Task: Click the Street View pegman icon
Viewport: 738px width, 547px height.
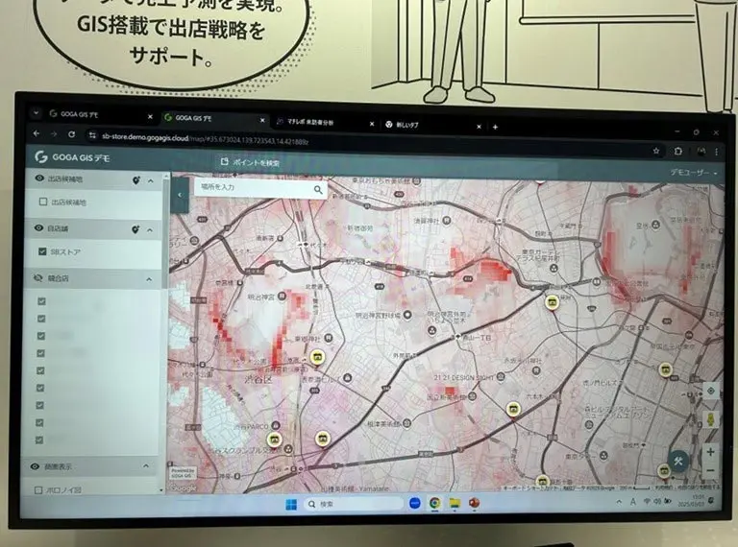Action: point(711,418)
